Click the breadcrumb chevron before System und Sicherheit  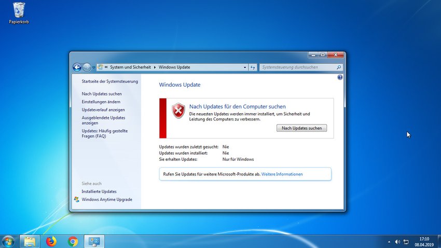tap(106, 67)
